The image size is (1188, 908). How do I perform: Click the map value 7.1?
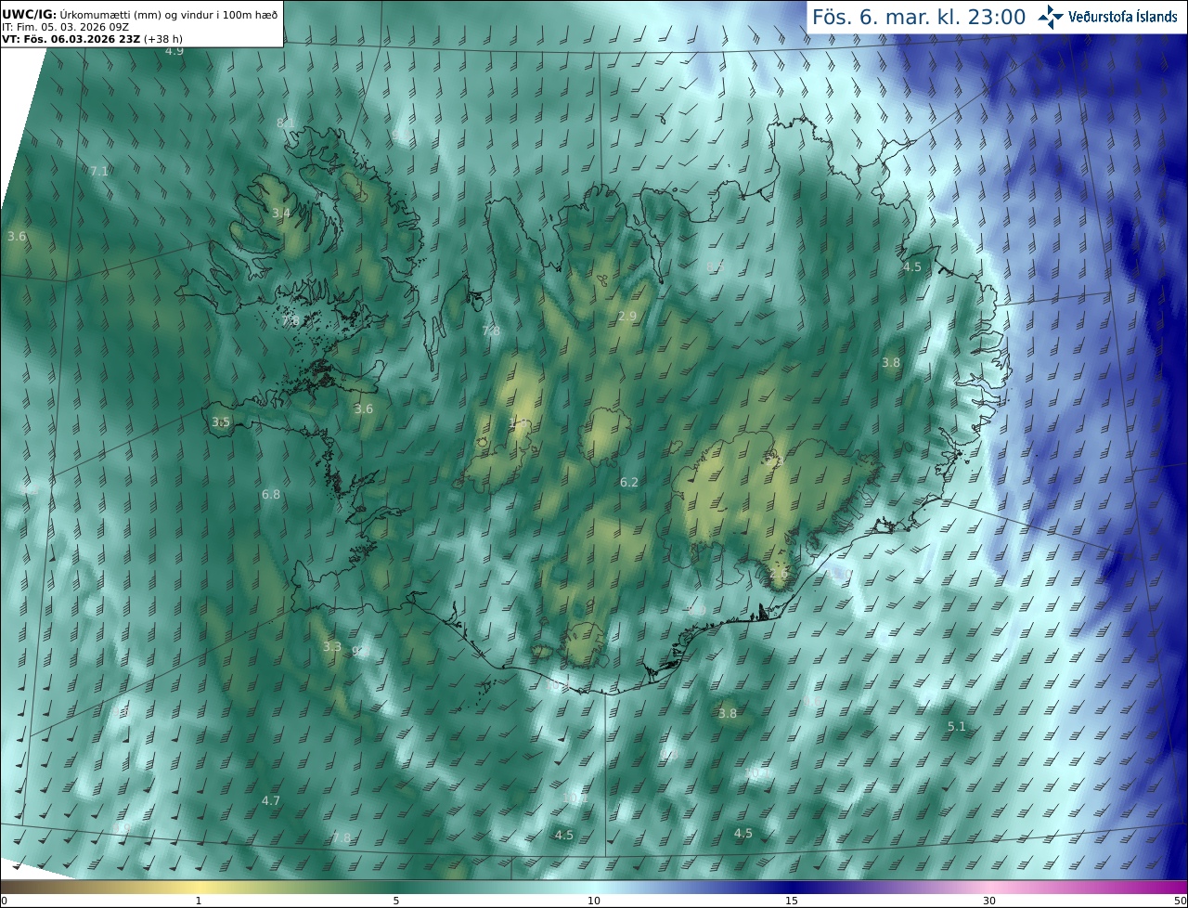(x=99, y=171)
